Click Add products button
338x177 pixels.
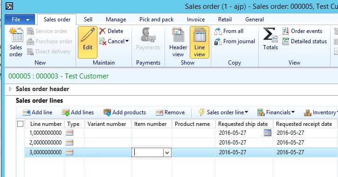(124, 112)
